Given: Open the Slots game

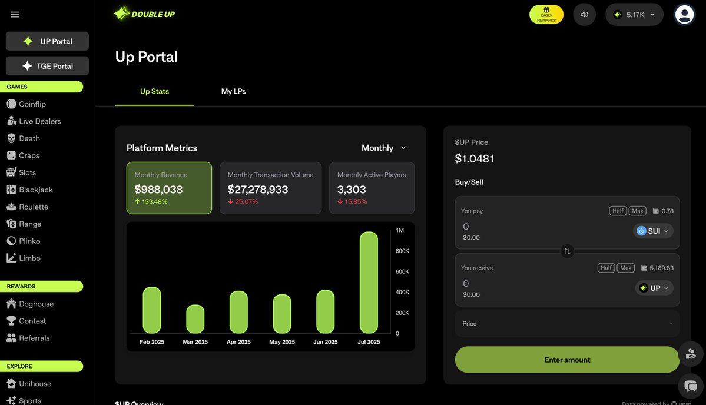Looking at the screenshot, I should [21, 172].
